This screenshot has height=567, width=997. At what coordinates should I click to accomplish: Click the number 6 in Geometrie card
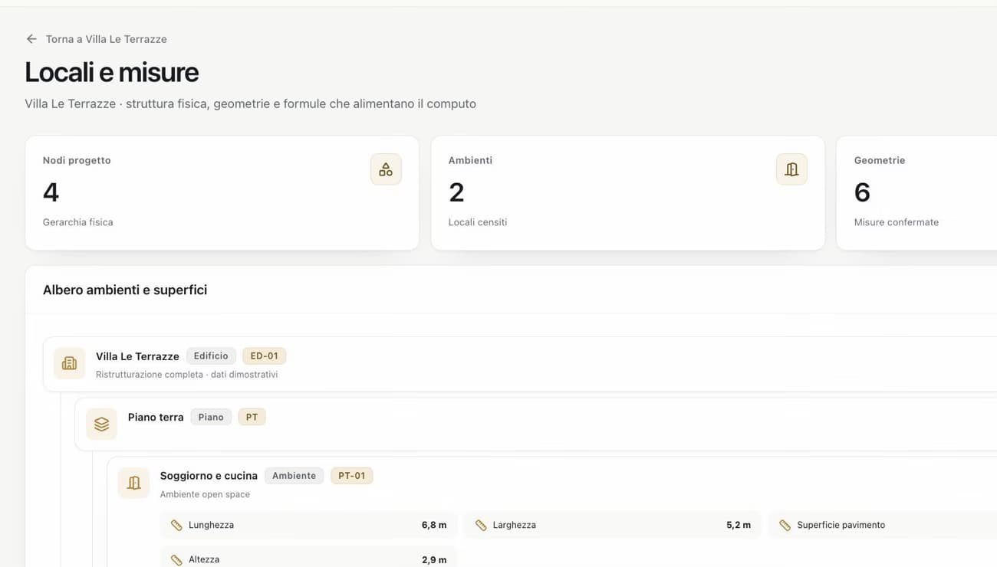coord(862,192)
